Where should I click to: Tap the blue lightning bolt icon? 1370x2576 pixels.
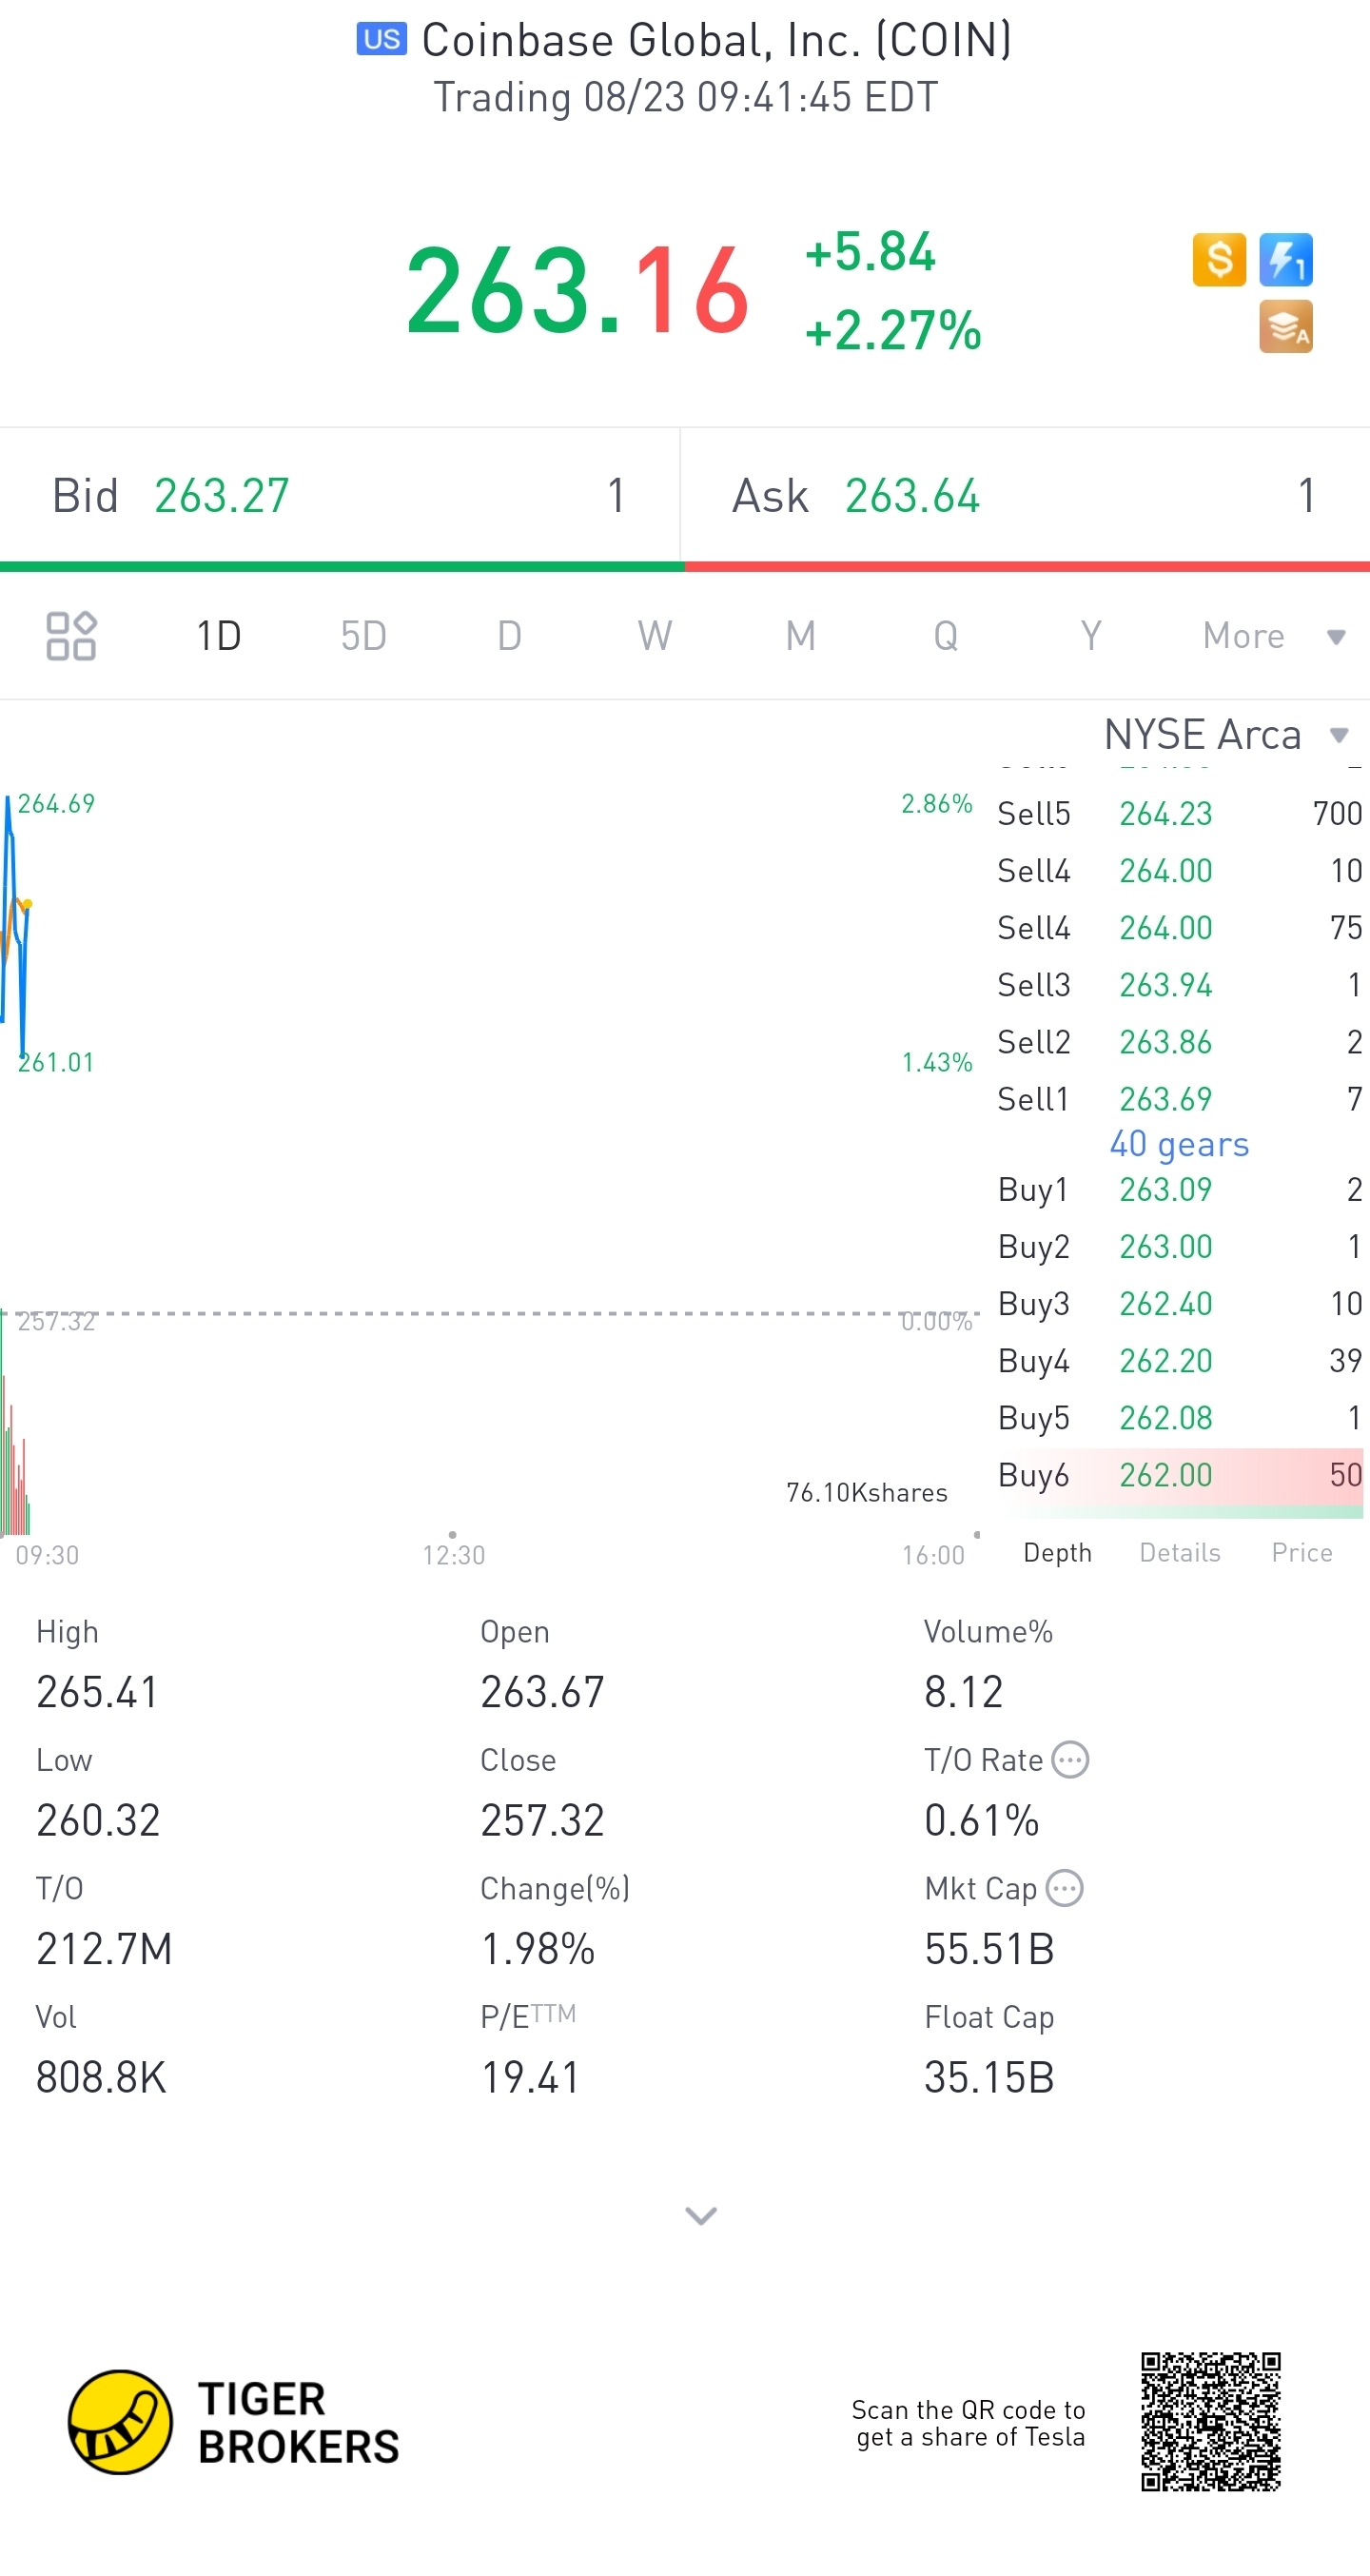click(x=1285, y=260)
